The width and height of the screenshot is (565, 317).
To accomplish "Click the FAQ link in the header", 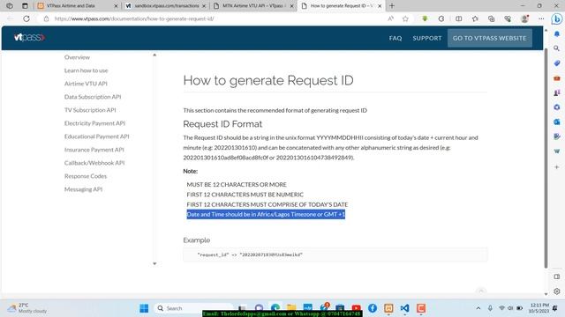I will pos(395,38).
